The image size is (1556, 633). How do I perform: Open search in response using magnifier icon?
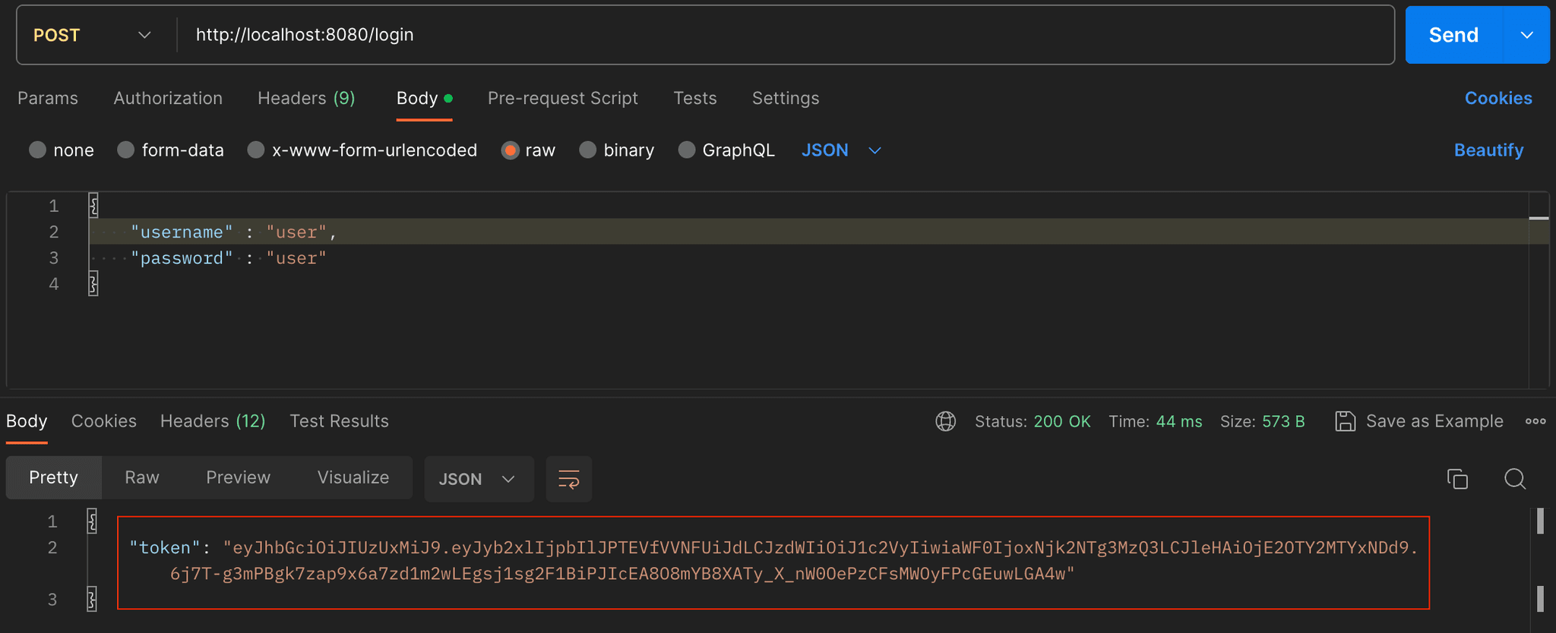(x=1514, y=479)
